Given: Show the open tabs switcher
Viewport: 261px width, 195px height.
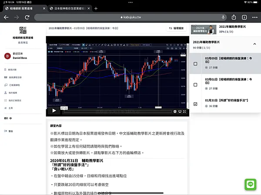Looking at the screenshot, I should click(244, 17).
